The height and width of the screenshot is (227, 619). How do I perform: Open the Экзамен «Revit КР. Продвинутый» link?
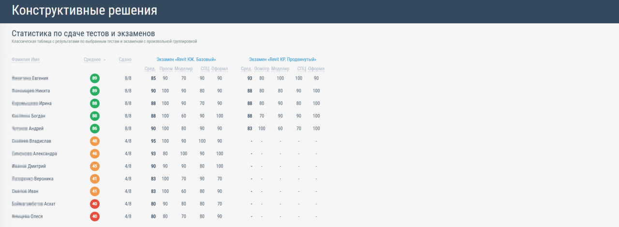[282, 59]
